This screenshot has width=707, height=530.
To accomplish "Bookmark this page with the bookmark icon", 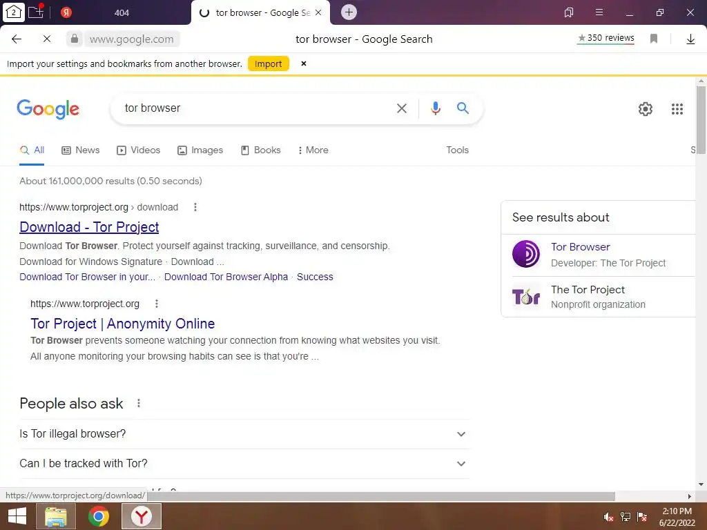I will pos(654,39).
